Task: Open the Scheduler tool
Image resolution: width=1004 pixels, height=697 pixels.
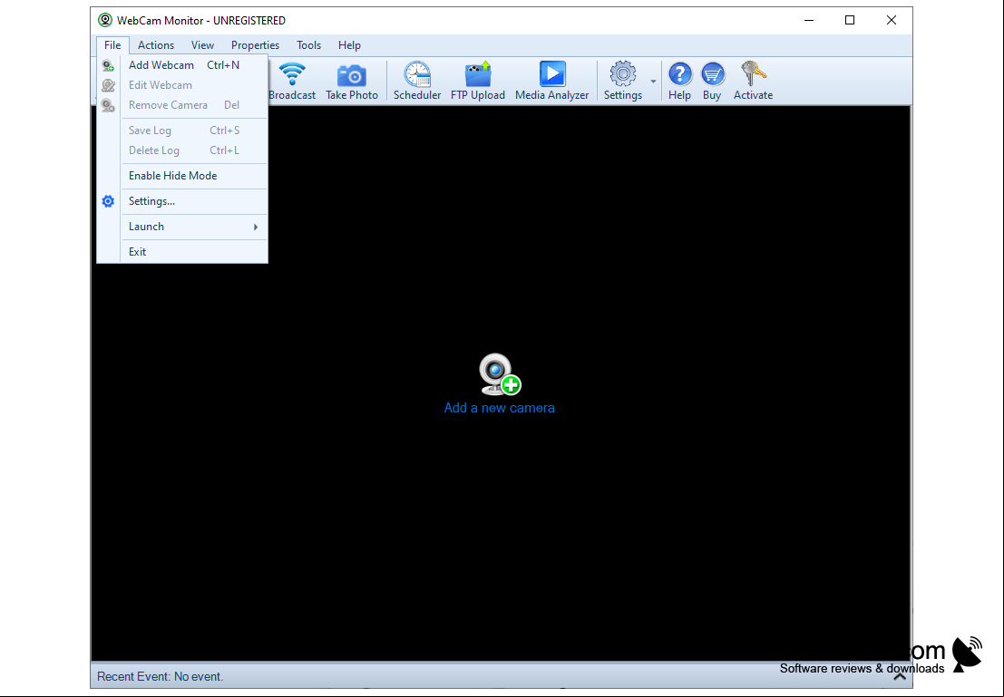Action: pyautogui.click(x=417, y=82)
